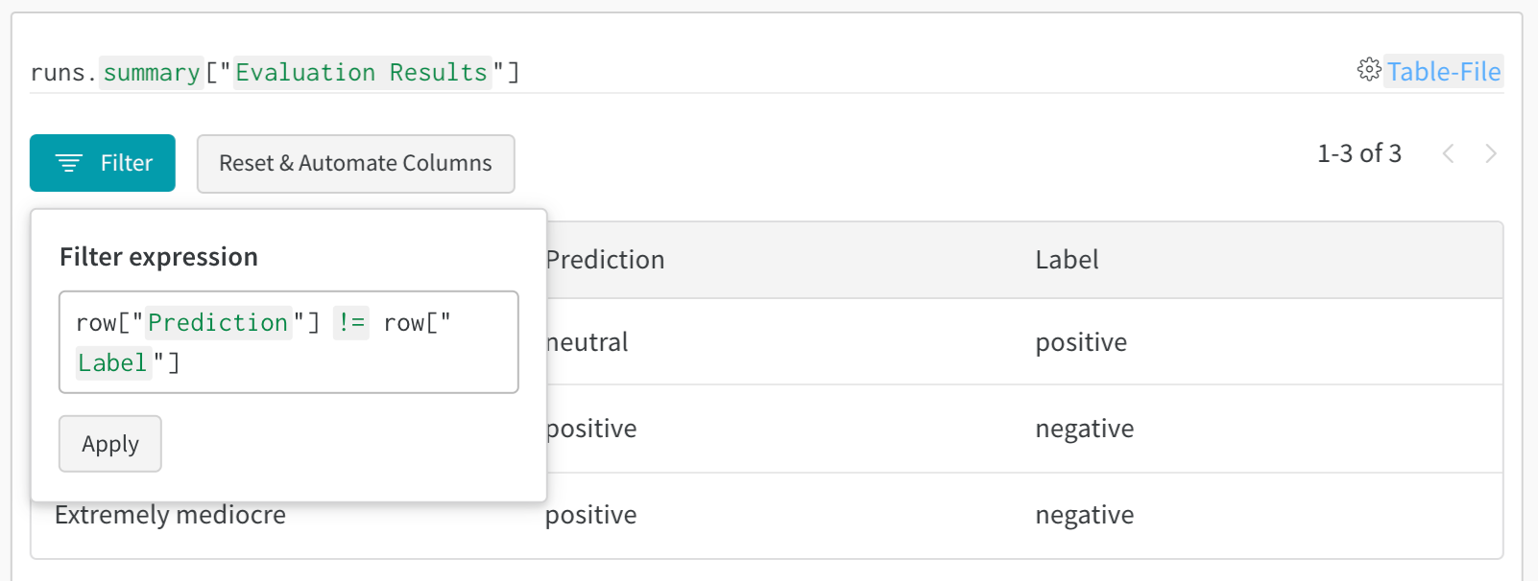
Task: Toggle the Filter panel open or closed
Action: [103, 163]
